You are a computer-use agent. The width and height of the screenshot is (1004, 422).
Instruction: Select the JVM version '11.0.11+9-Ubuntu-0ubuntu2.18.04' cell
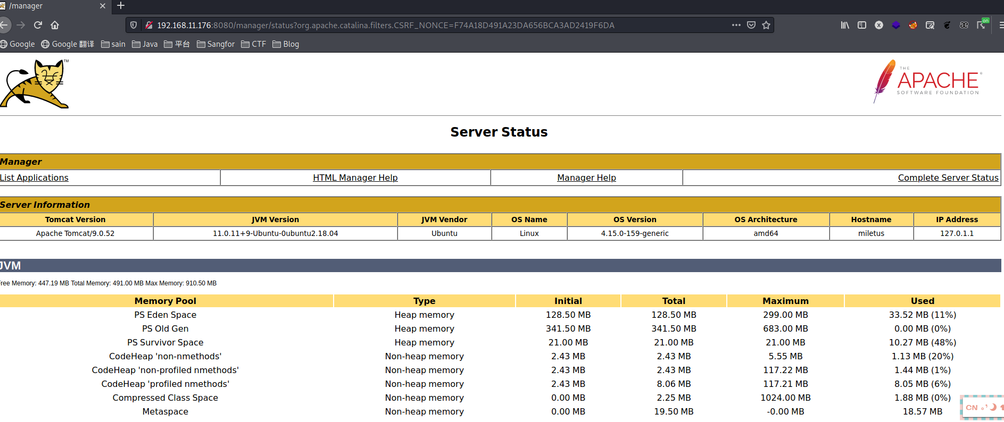coord(275,233)
